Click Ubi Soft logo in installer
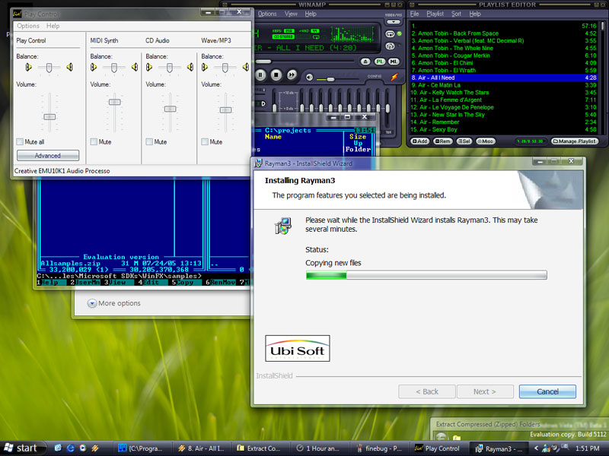Screen dimensions: 609x456 coord(298,349)
